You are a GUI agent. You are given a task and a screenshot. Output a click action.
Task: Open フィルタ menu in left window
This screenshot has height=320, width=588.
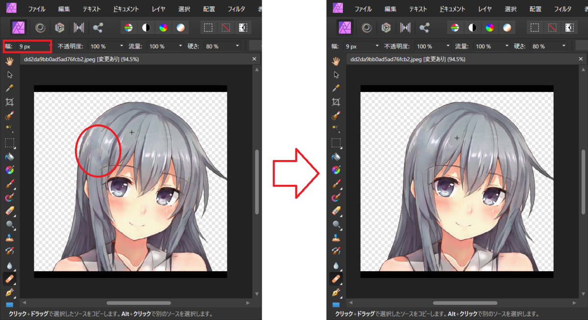click(236, 9)
